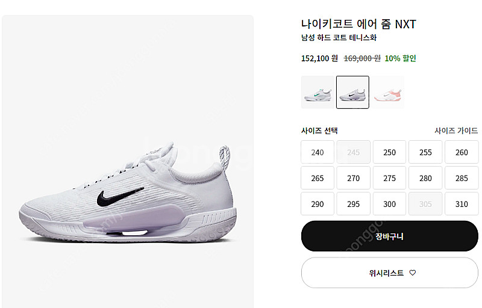Select the pink shoe color thumbnail
482x308 pixels.
389,92
